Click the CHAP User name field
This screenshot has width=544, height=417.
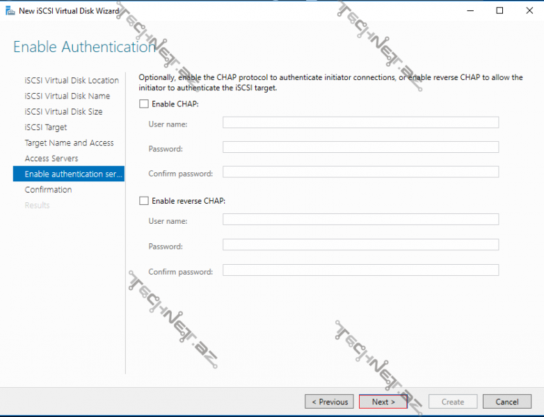[360, 123]
